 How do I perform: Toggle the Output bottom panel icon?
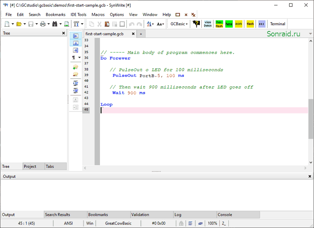(75, 43)
